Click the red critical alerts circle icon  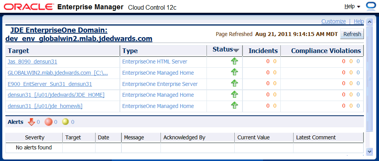(x=48, y=122)
